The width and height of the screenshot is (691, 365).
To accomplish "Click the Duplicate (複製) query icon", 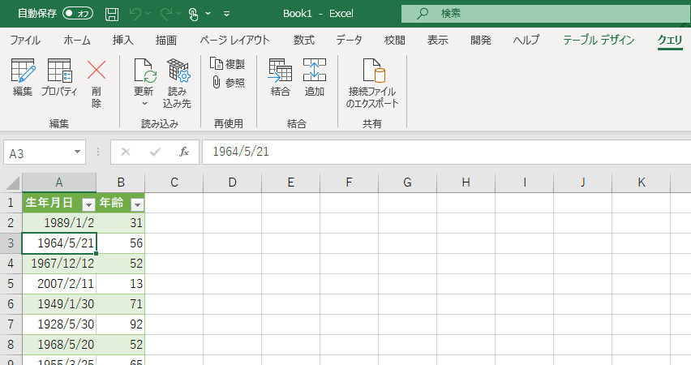I will (227, 63).
